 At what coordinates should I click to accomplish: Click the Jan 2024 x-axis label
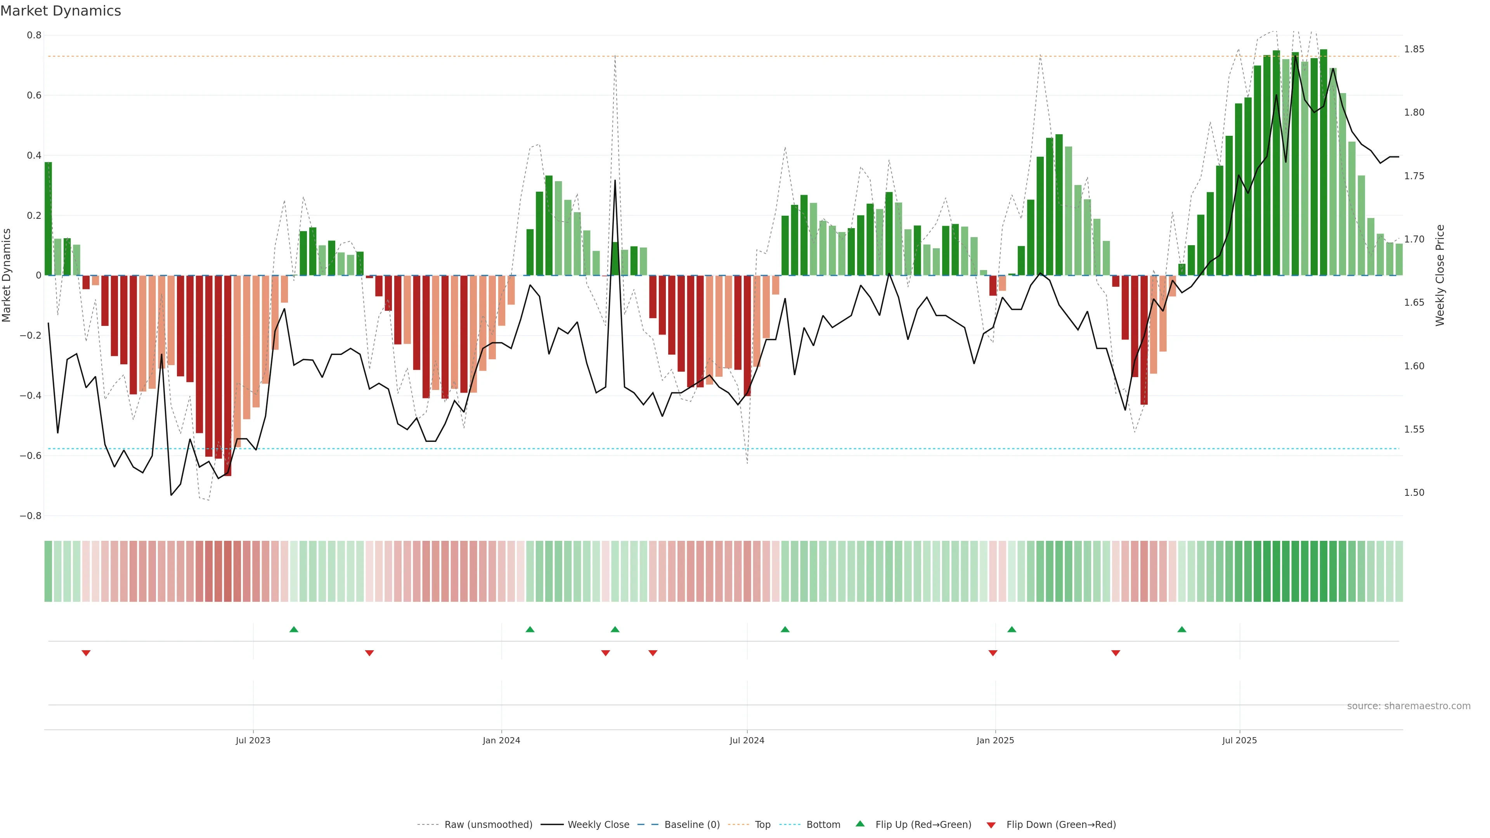[x=501, y=740]
